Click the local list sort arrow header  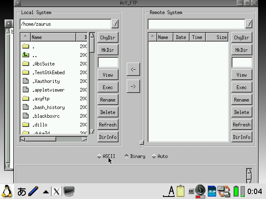click(x=25, y=37)
